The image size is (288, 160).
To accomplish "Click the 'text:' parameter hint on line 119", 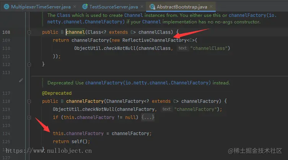I will pyautogui.click(x=167, y=109).
